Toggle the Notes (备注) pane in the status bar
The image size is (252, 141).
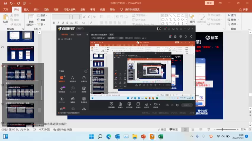(162, 129)
